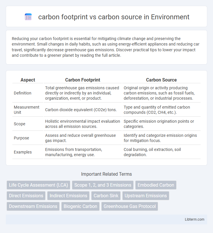Viewport: 213px width, 233px height.
Task: Click the calendar icon beside the title
Action: click(28, 17)
